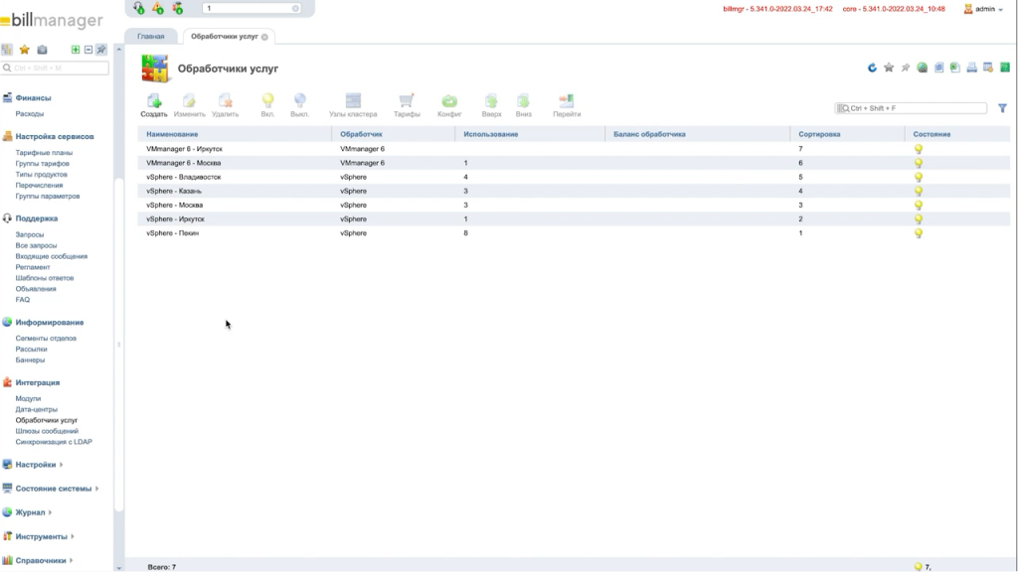This screenshot has height=572, width=1018.
Task: Refresh the list with the blue arrow icon
Action: [x=872, y=68]
